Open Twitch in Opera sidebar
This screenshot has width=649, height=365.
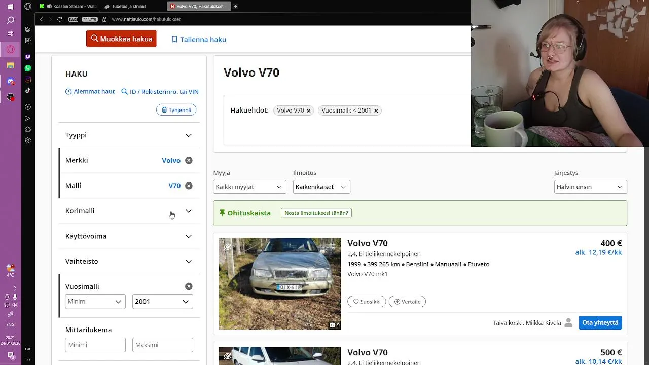[x=28, y=57]
